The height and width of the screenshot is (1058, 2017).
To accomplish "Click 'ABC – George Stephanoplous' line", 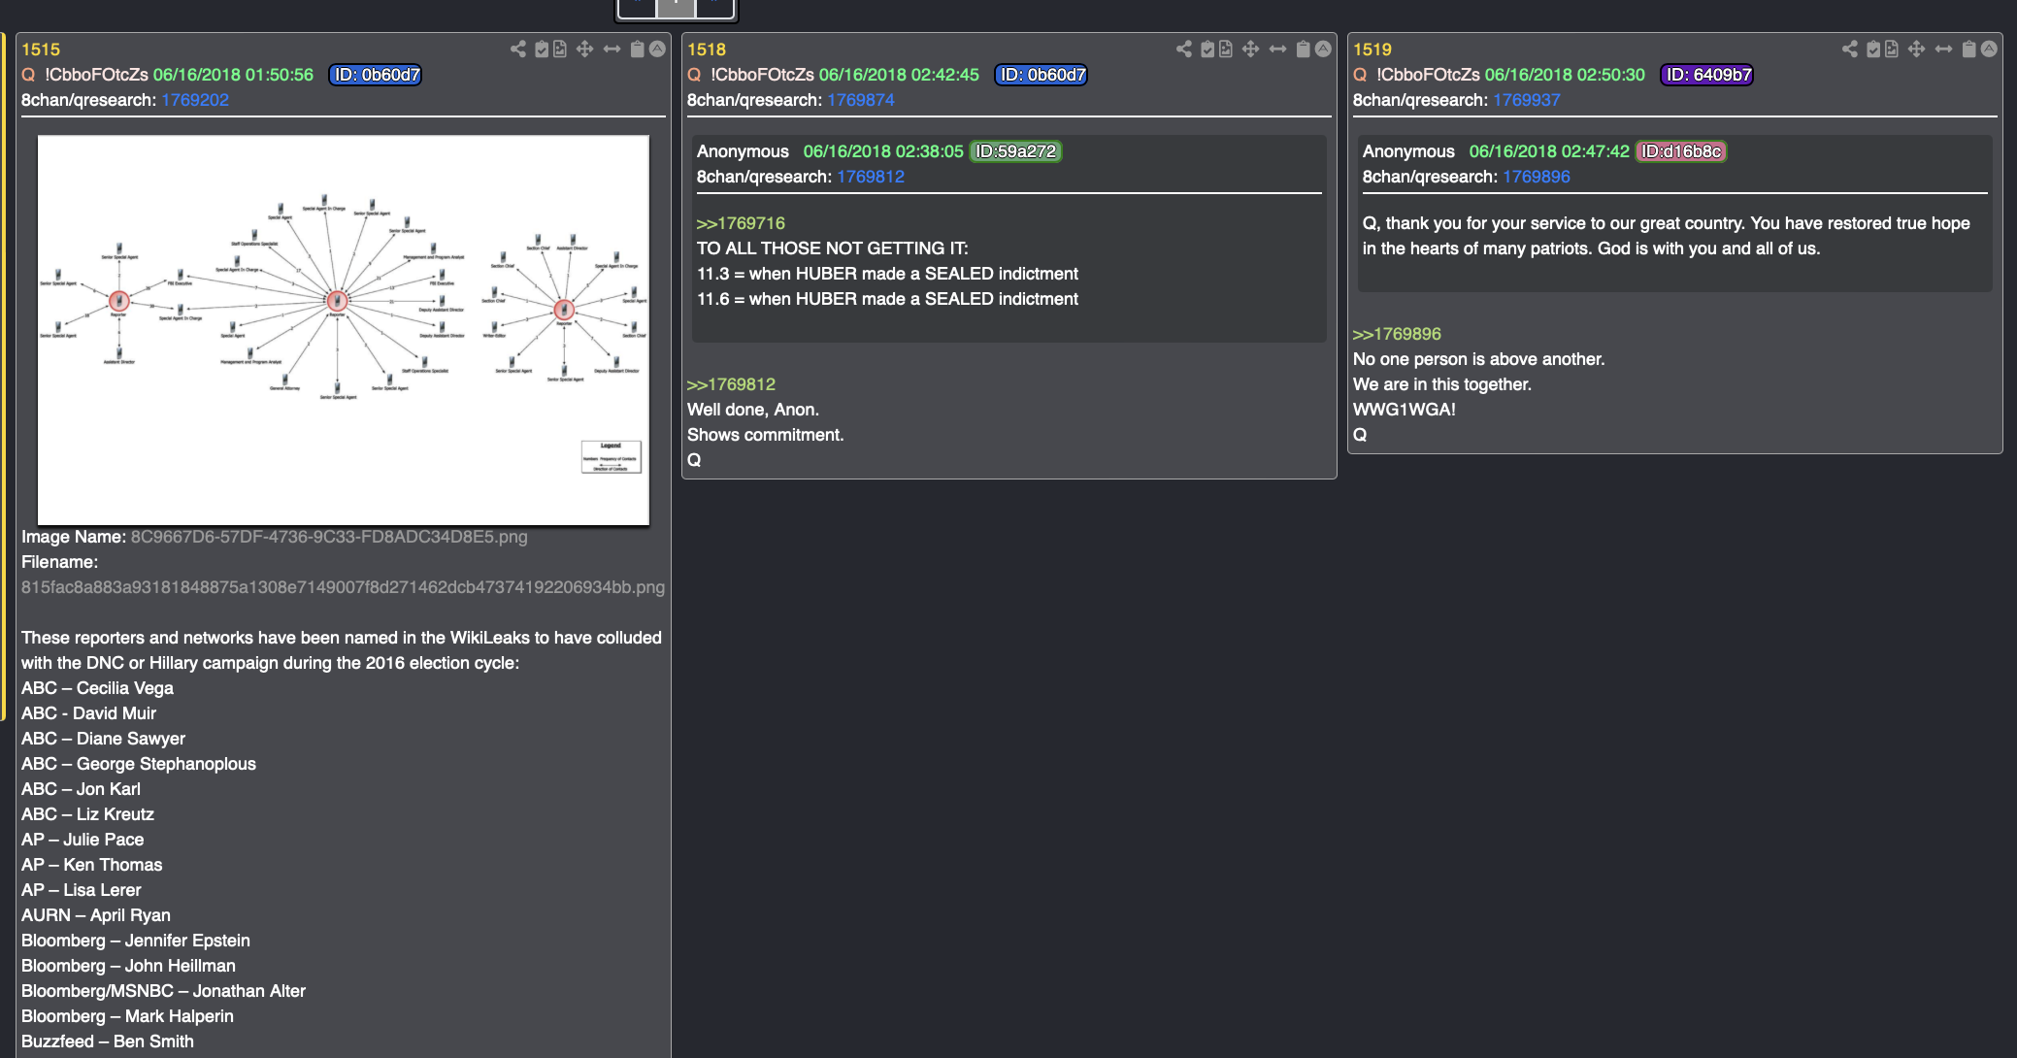I will click(139, 764).
